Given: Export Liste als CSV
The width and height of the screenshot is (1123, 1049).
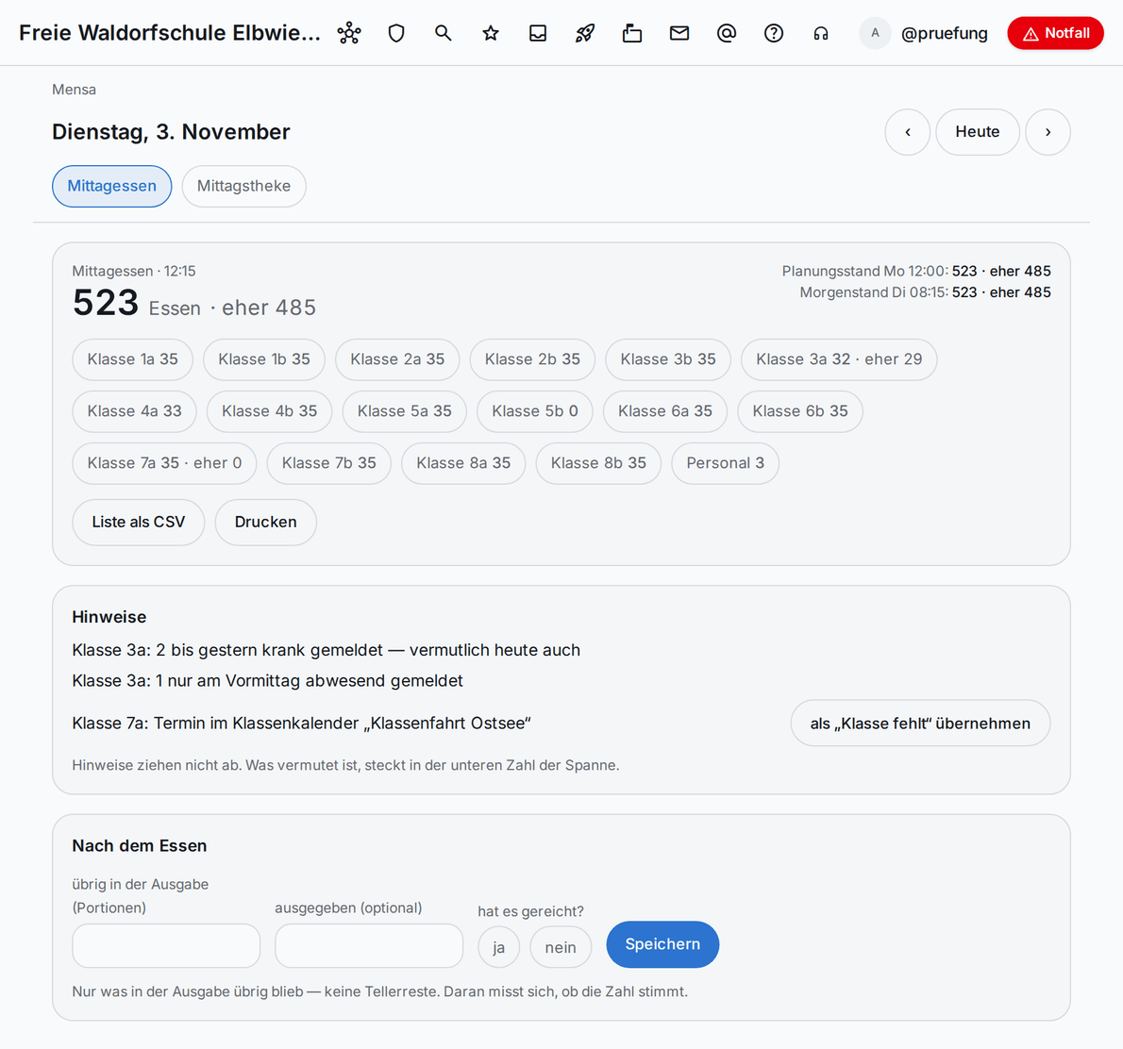Looking at the screenshot, I should coord(138,522).
